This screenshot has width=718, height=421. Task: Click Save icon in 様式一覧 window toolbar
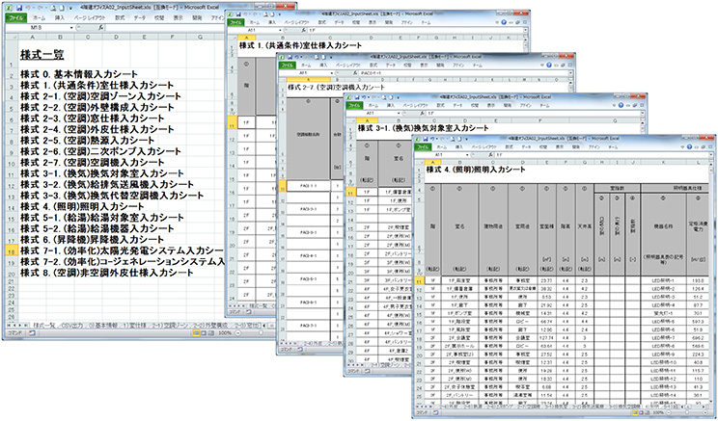18,8
